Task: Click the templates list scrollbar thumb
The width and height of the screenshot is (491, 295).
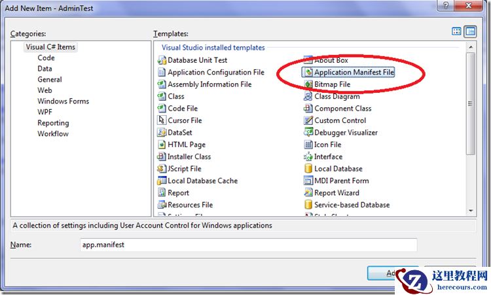Action: pos(470,103)
